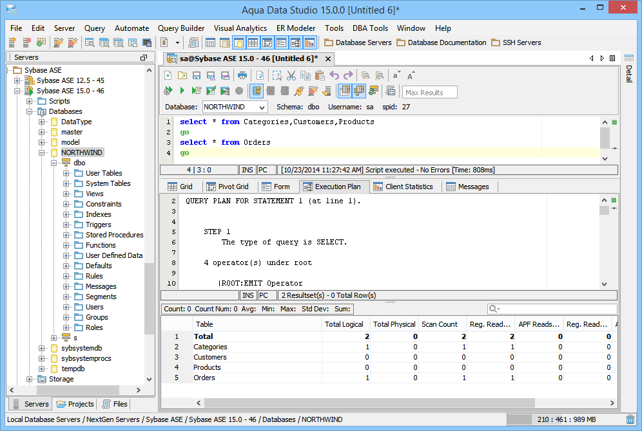This screenshot has width=642, height=431.
Task: Click the SSH Servers toolbar button
Action: pos(516,42)
